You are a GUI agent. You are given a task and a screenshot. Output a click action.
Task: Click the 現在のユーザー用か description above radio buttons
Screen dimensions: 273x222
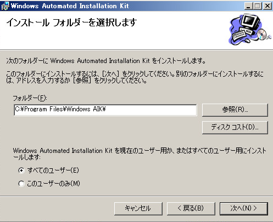[140, 154]
